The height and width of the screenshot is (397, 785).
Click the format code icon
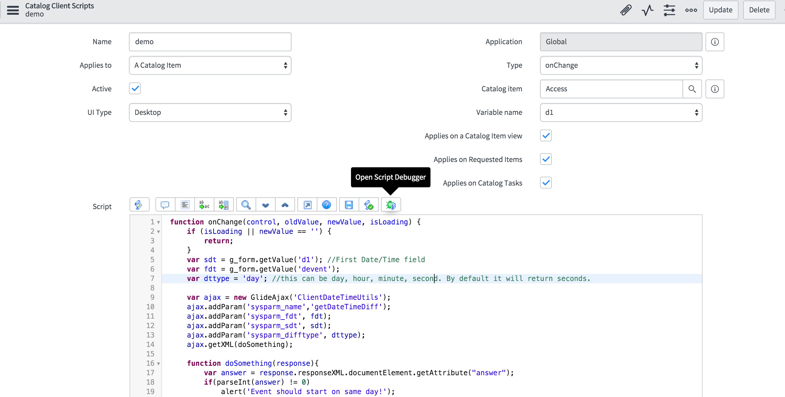pyautogui.click(x=185, y=205)
